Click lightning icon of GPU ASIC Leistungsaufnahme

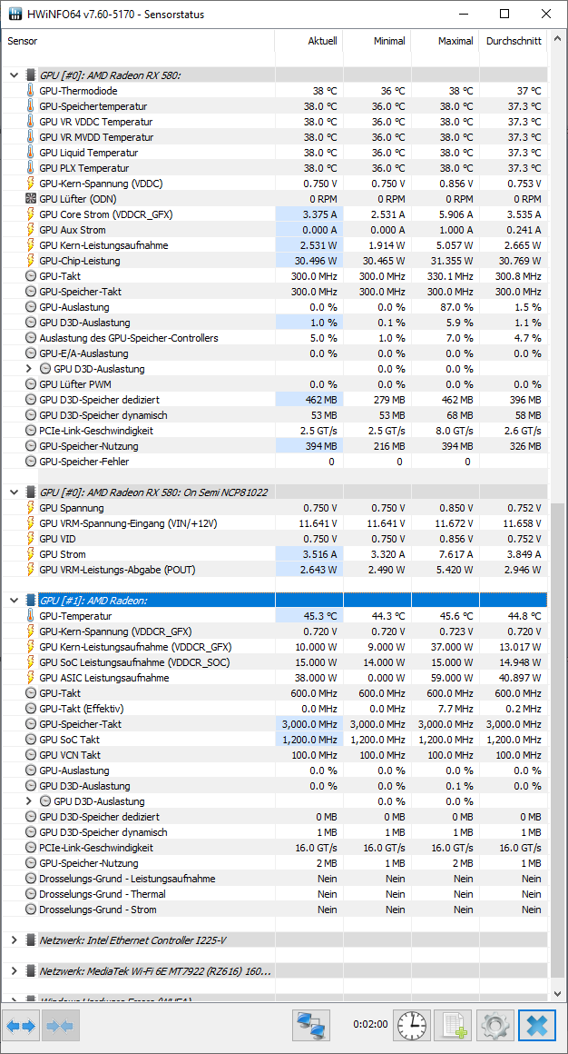click(30, 678)
